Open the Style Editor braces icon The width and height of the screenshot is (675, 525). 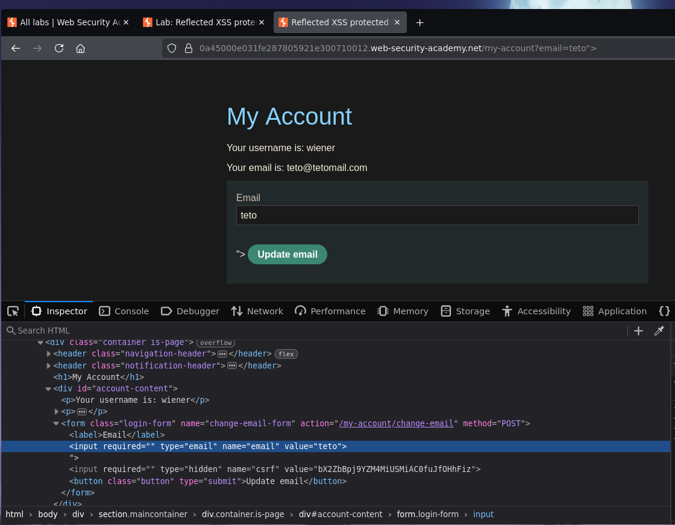[x=664, y=311]
